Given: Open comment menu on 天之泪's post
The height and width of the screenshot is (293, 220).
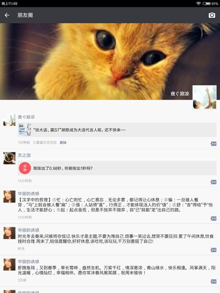Looking at the screenshot, I should (213, 182).
